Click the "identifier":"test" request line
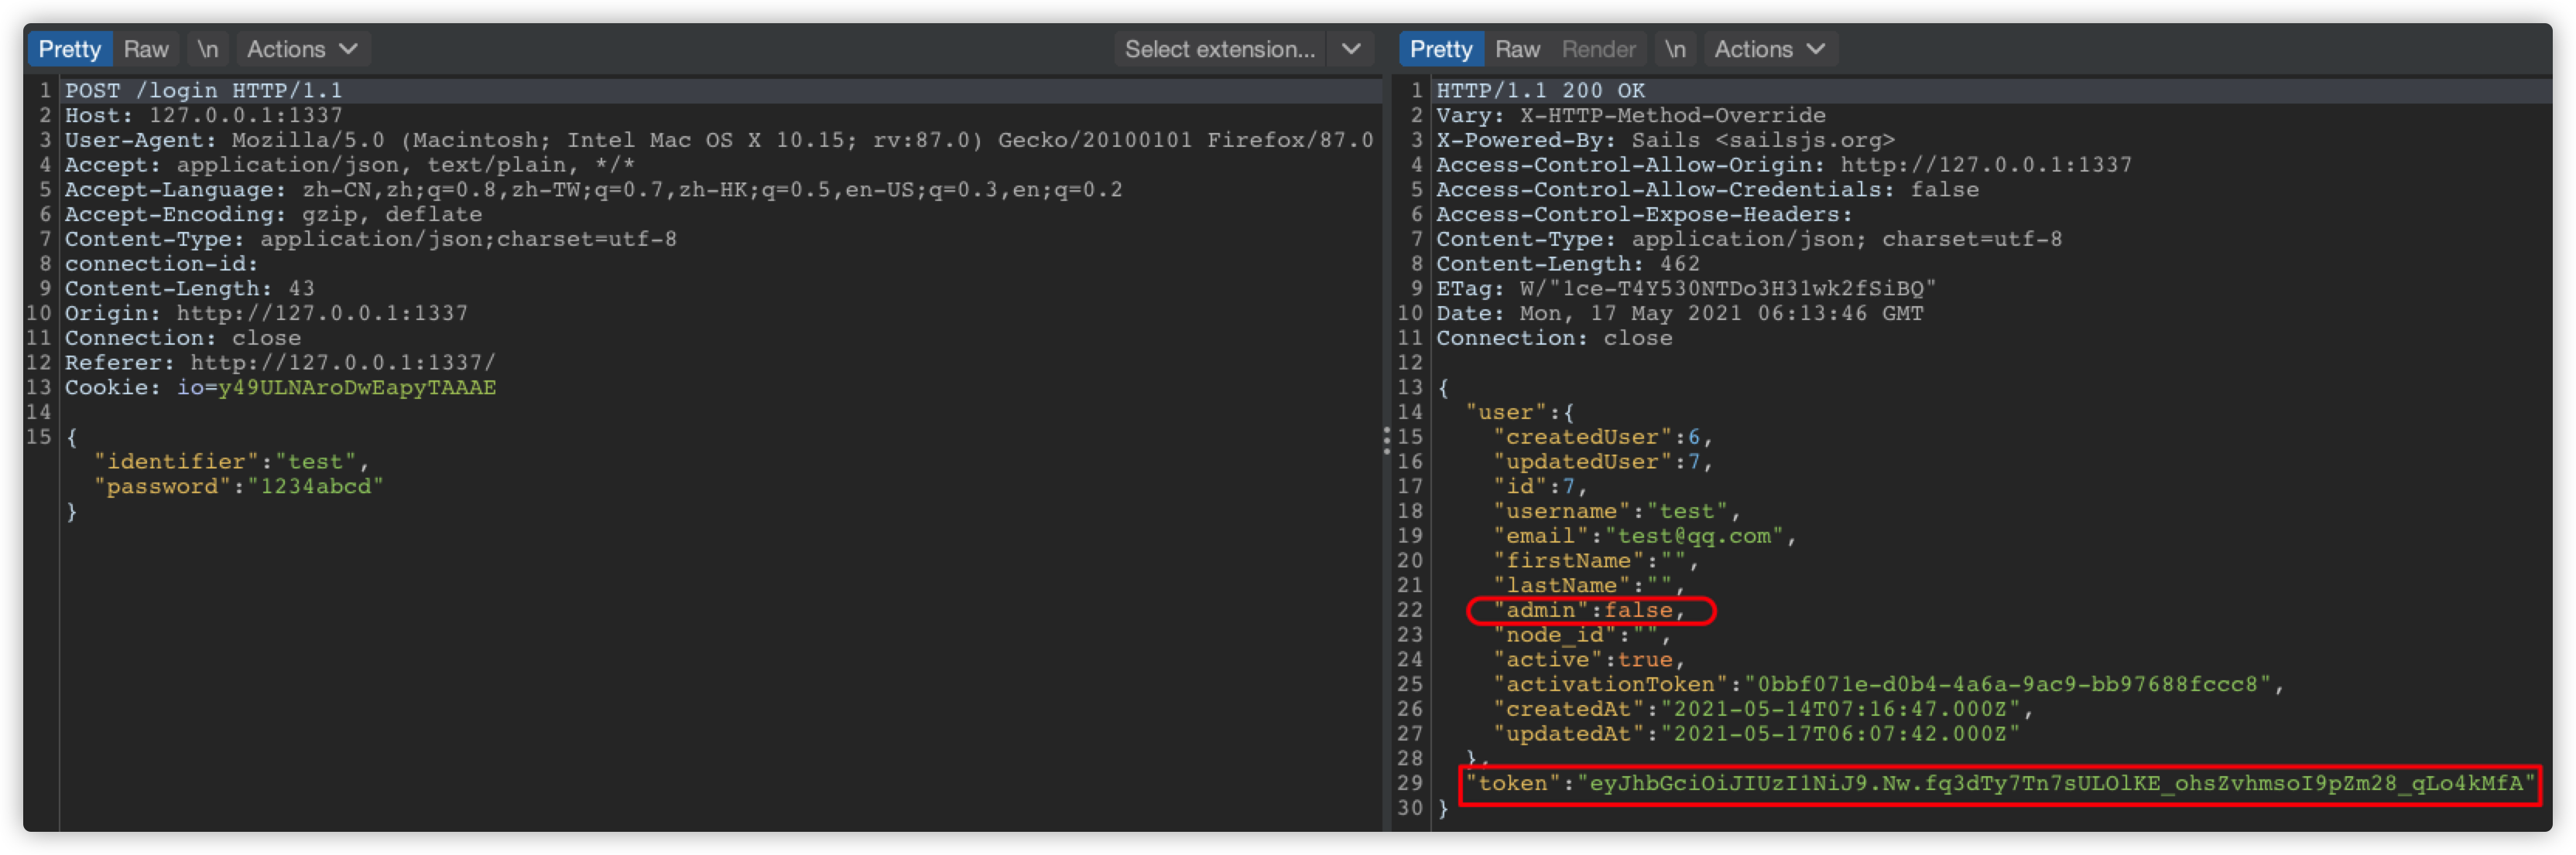Viewport: 2576px width, 855px height. 231,462
